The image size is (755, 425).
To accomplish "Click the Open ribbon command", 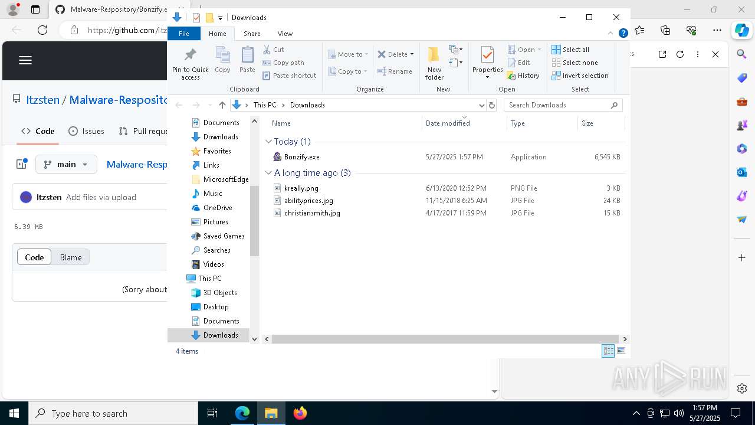I will (x=524, y=50).
